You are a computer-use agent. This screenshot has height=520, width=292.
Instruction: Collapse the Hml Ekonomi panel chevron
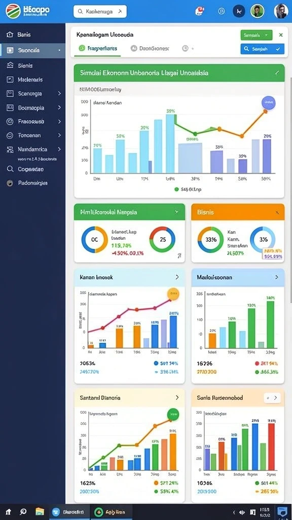[177, 212]
